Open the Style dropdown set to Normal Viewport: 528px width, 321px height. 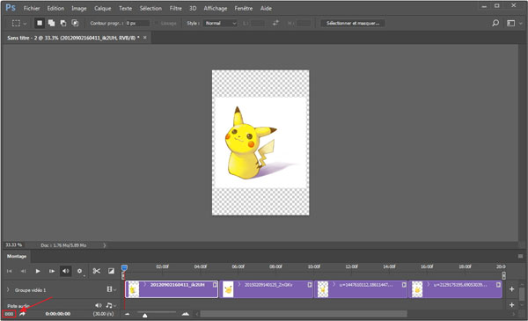click(x=221, y=23)
